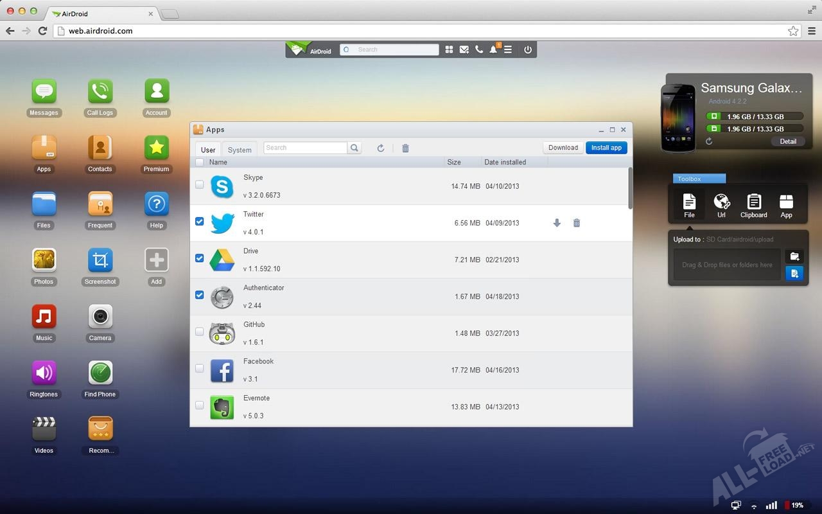
Task: Open the Account desktop icon
Action: [156, 92]
